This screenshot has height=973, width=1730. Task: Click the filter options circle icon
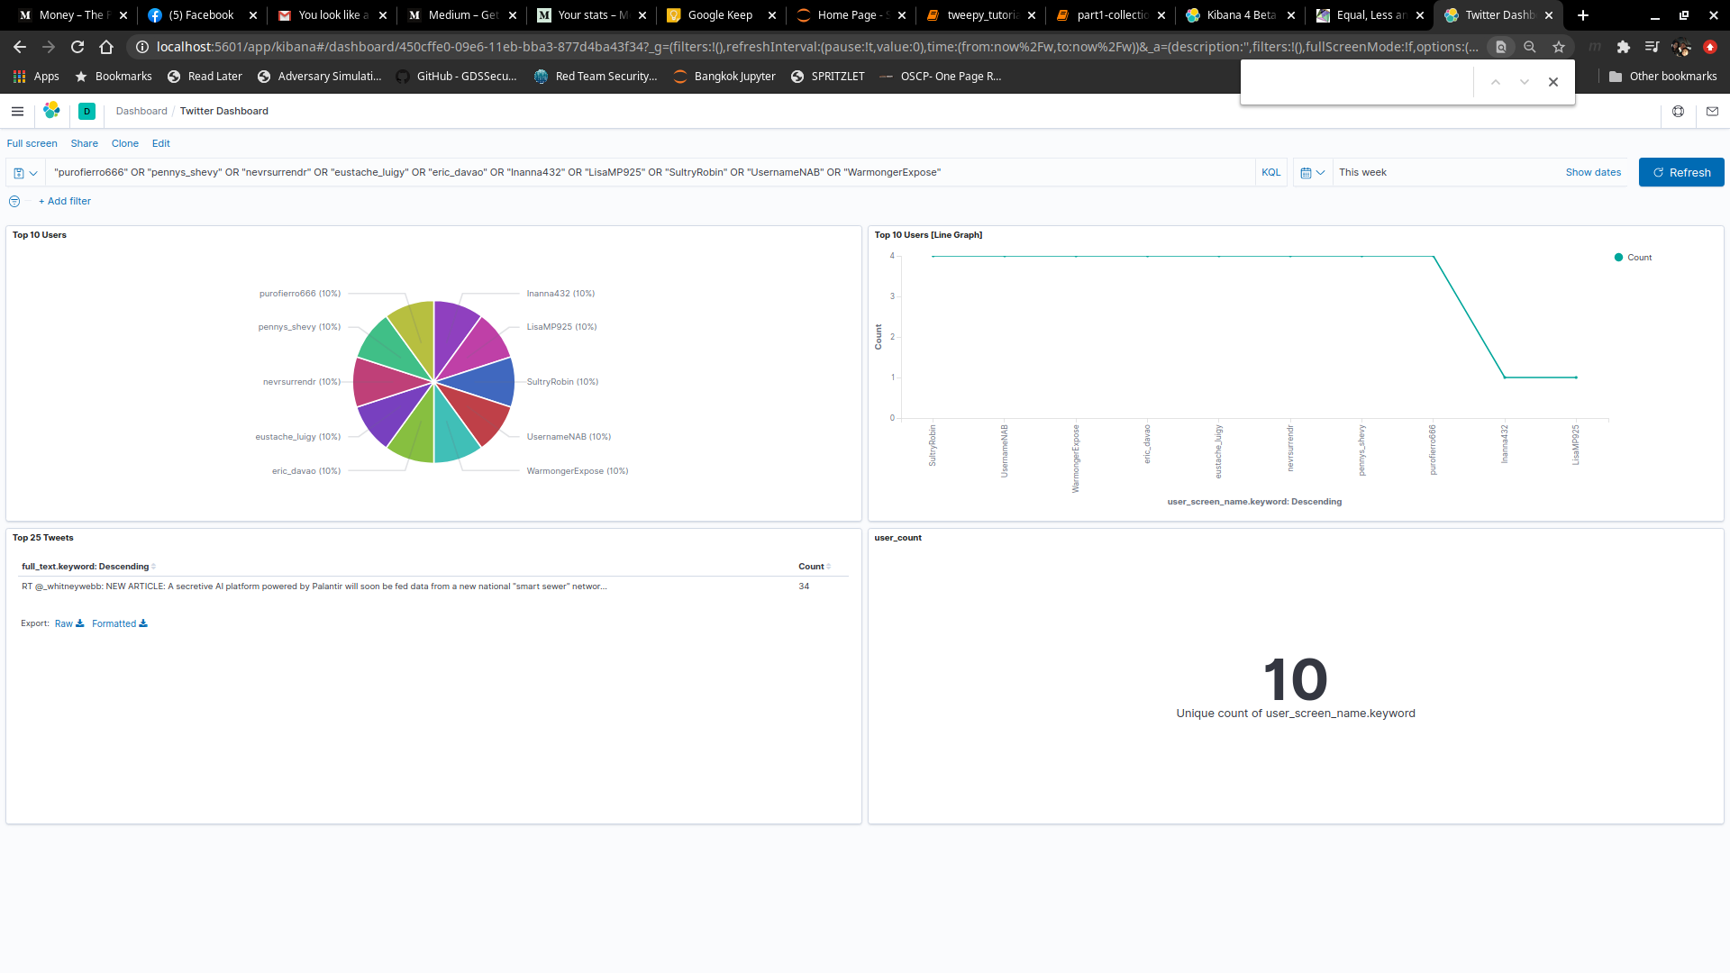click(x=14, y=201)
